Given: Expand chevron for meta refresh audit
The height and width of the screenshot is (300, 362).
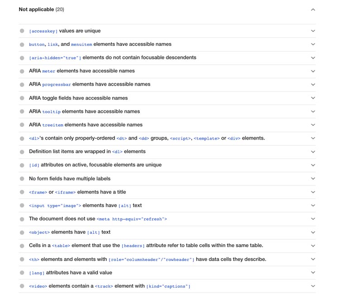Looking at the screenshot, I should coord(313,219).
